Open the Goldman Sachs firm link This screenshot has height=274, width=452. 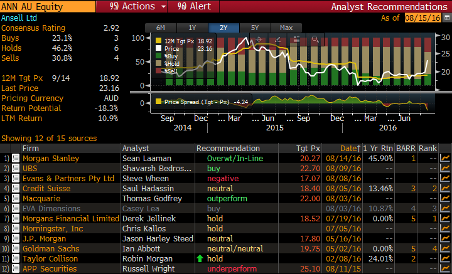[51, 249]
